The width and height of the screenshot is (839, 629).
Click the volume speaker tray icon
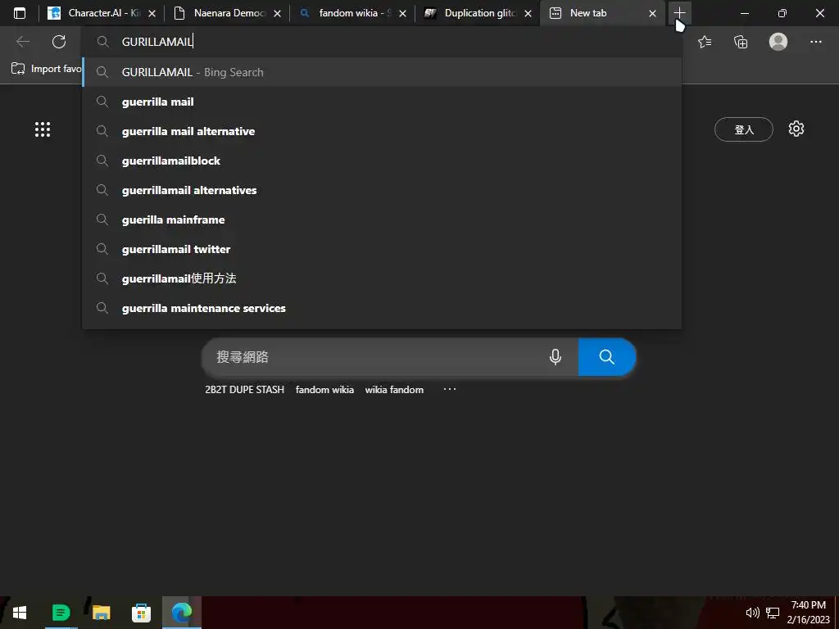[752, 613]
